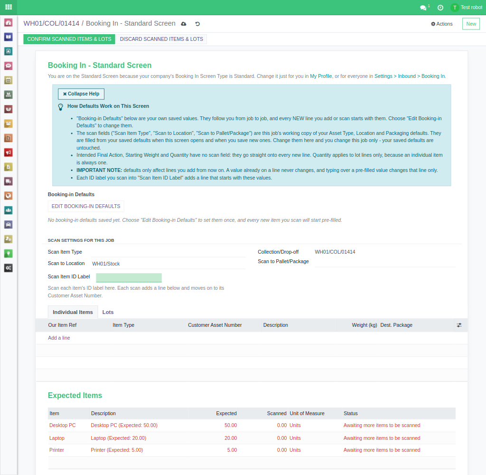Open the Scan to Location field
This screenshot has height=475, width=486.
168,264
